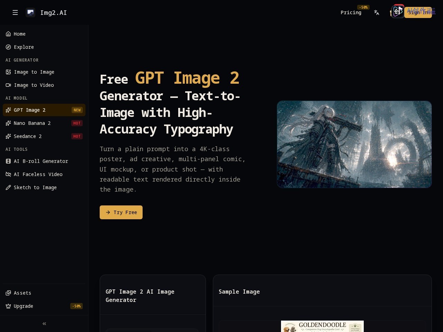Select Seedance 2 model
This screenshot has width=443, height=332.
tap(44, 136)
